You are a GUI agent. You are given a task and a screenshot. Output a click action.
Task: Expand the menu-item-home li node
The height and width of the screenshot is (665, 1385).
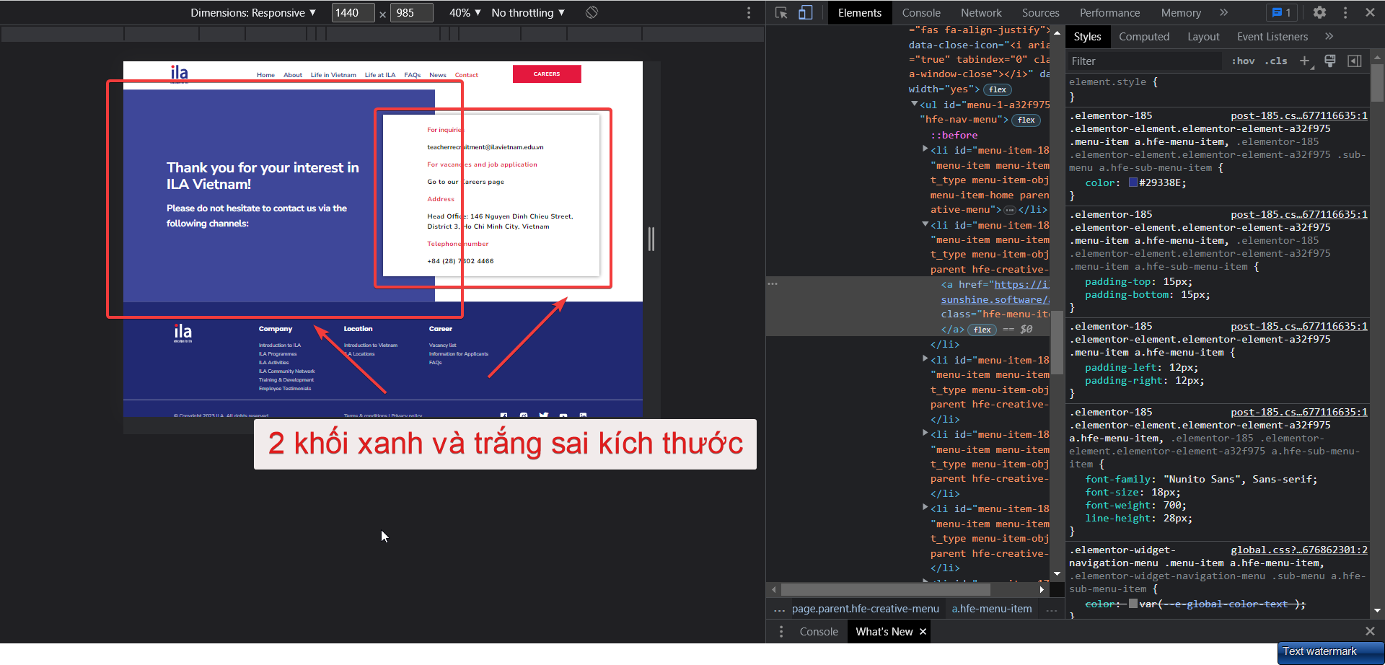pos(925,149)
